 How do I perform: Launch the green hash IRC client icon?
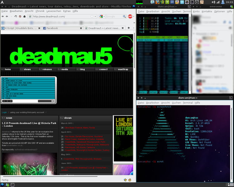(167, 2)
